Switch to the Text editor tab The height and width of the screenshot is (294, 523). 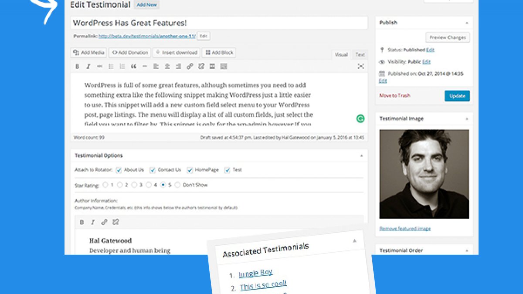tap(360, 54)
